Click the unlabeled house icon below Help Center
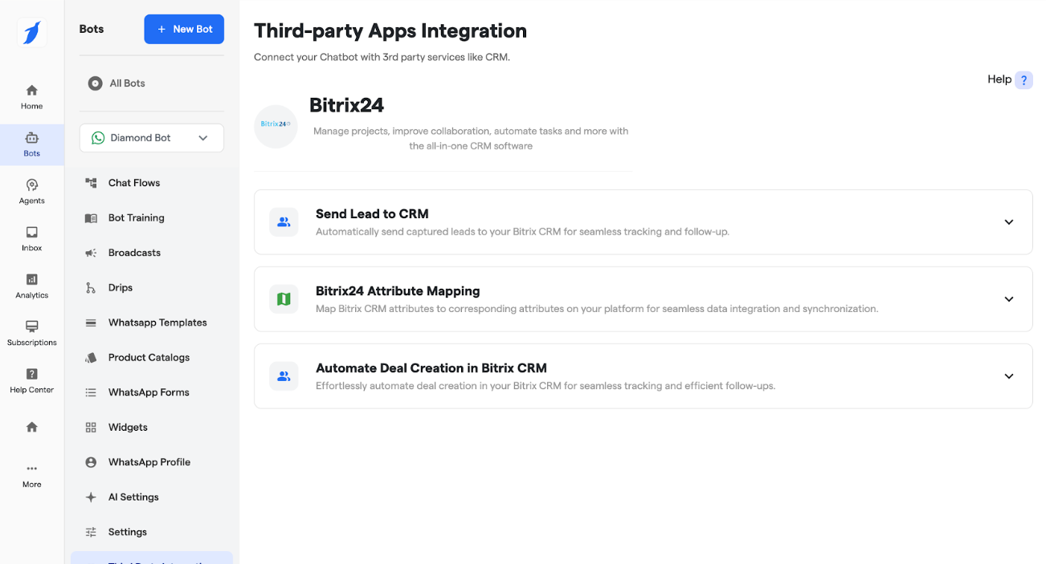This screenshot has height=564, width=1046. click(32, 427)
